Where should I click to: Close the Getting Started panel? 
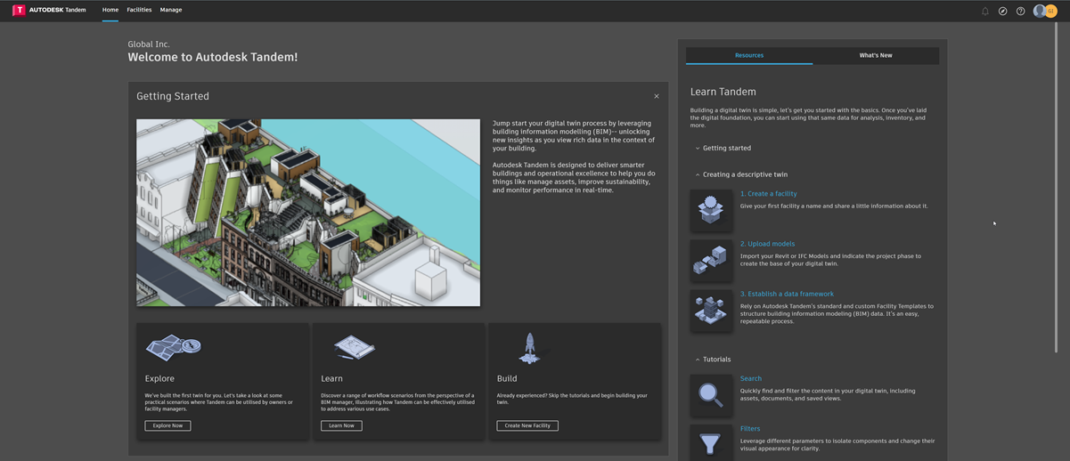[657, 96]
